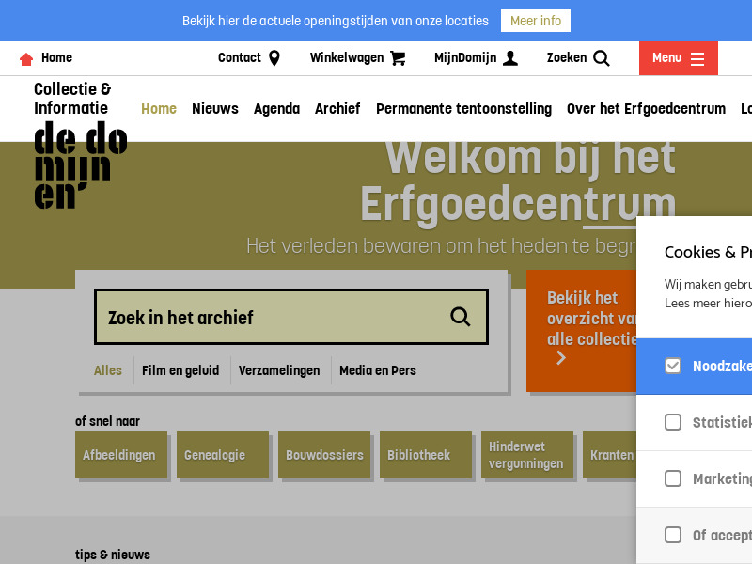The width and height of the screenshot is (752, 564).
Task: Select the location pin icon next to Contact
Action: click(x=275, y=57)
